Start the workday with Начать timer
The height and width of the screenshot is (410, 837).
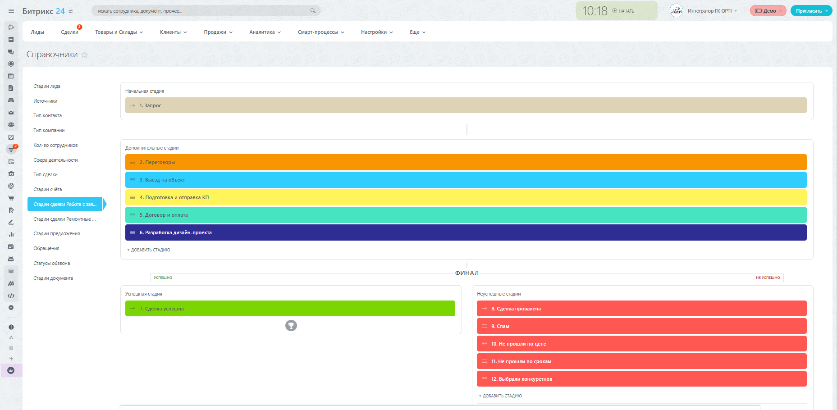tap(623, 11)
